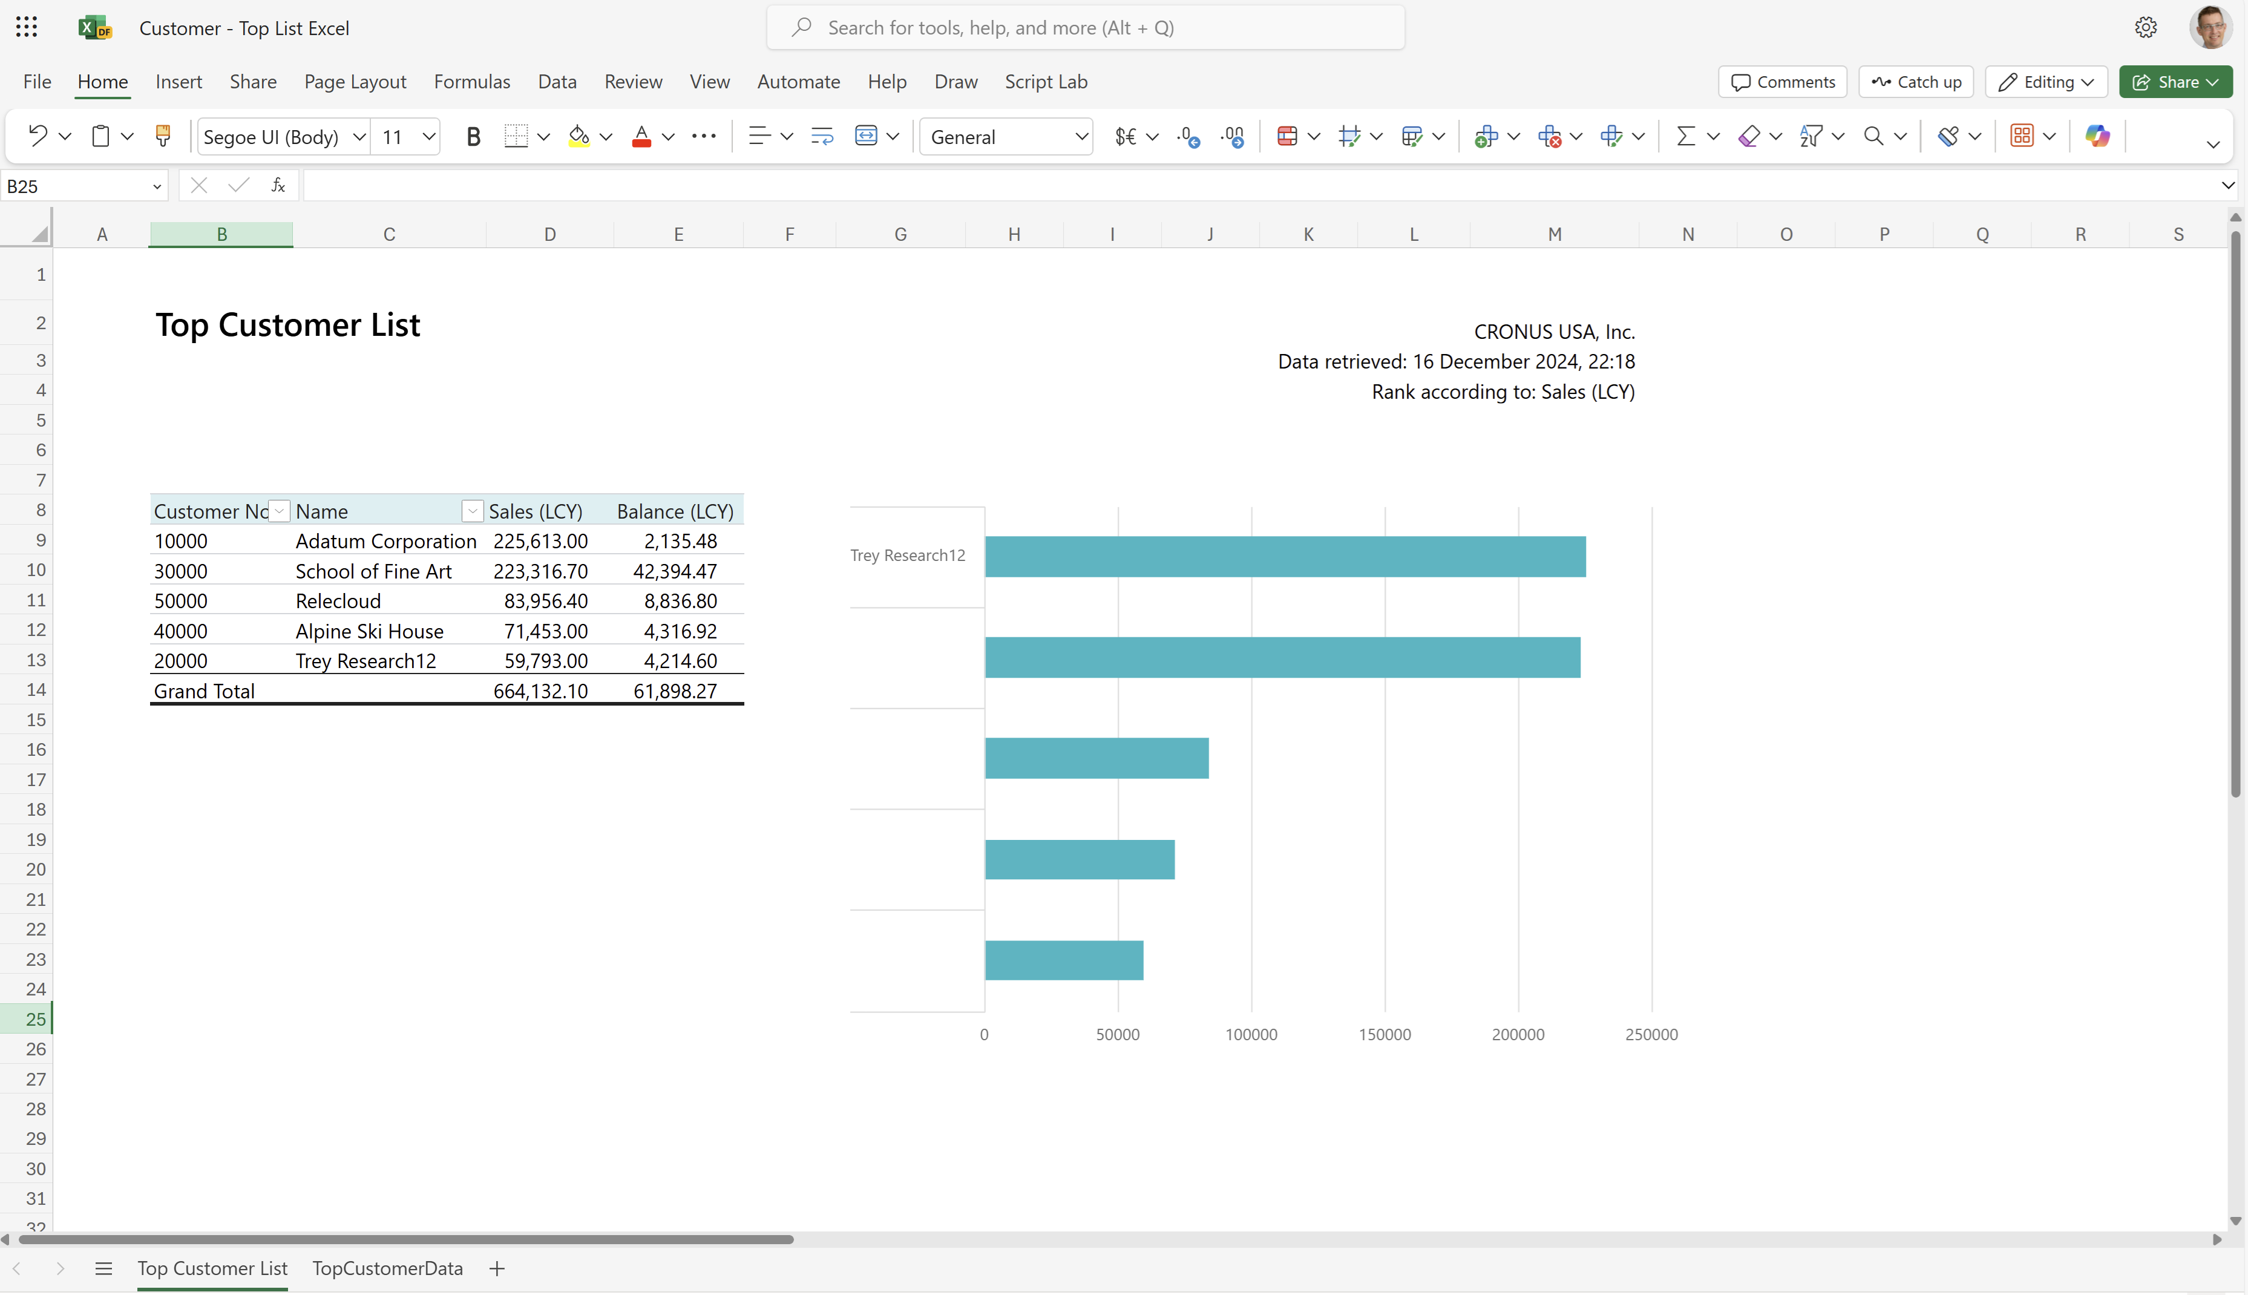Click the Filter icon on Name column
The image size is (2248, 1295).
coord(473,511)
